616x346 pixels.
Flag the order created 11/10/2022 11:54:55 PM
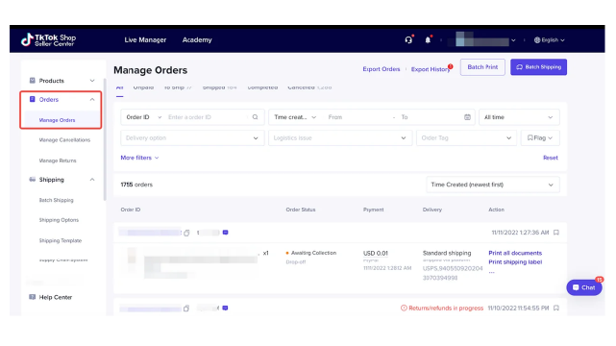(556, 308)
